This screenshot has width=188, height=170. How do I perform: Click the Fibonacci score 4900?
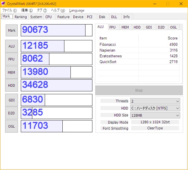pos(173,44)
